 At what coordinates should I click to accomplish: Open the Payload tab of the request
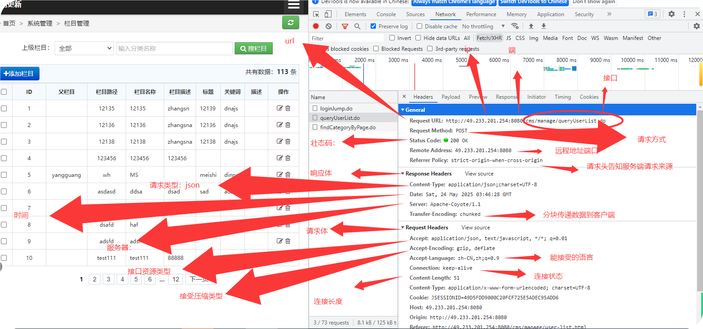pos(451,97)
